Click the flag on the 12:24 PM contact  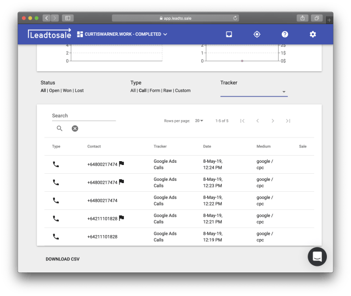click(121, 164)
